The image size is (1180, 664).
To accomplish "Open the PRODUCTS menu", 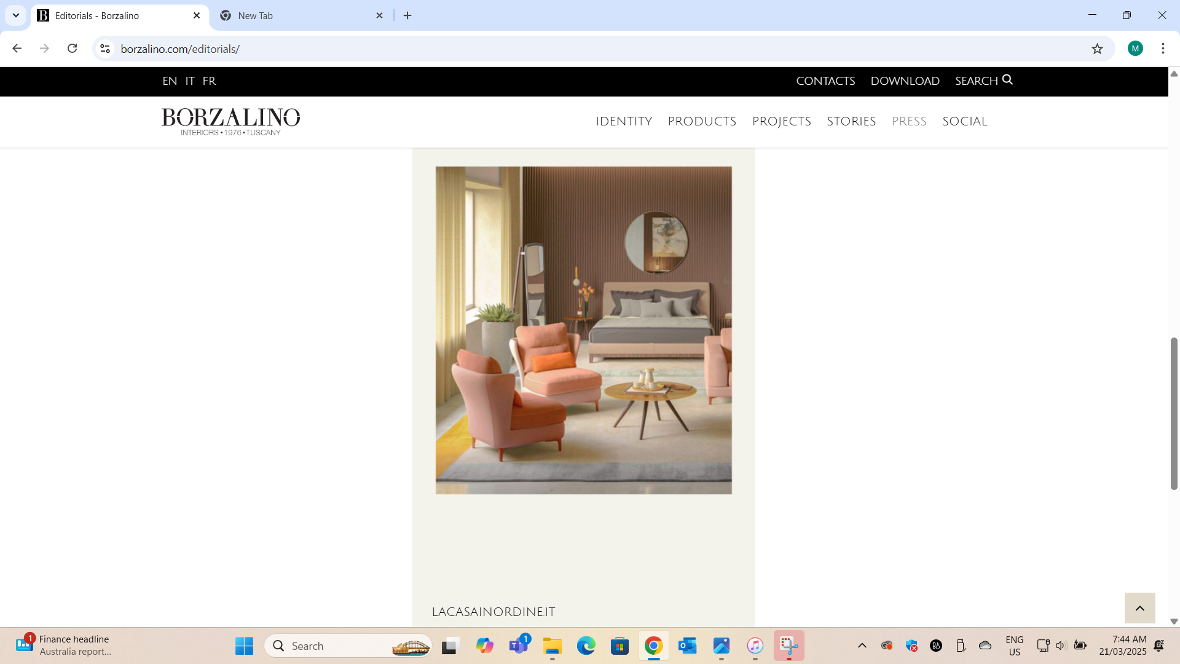I will coord(702,122).
